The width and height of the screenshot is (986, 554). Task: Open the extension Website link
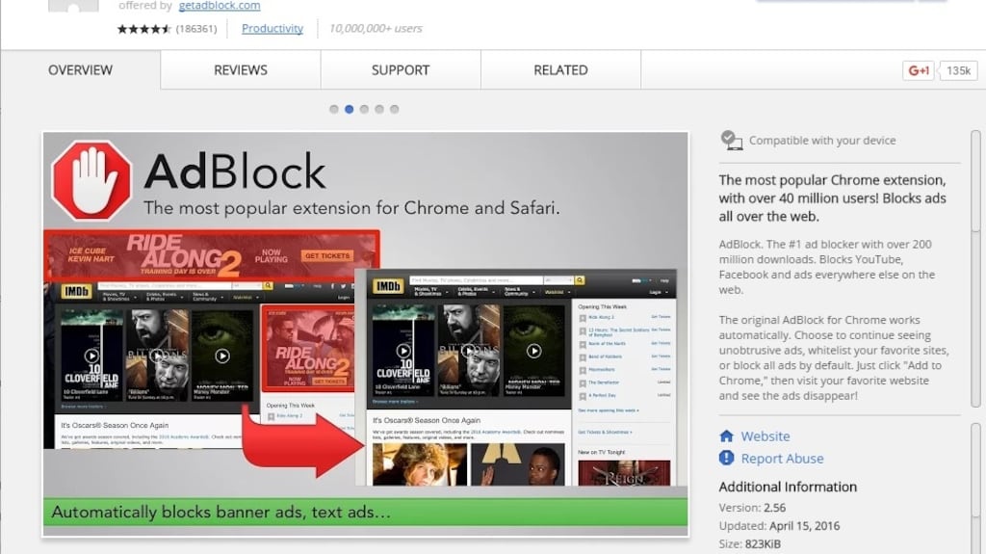(765, 436)
